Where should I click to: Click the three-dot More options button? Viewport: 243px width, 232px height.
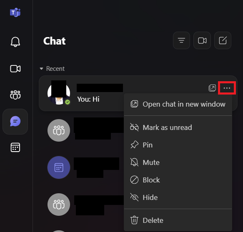click(x=227, y=88)
